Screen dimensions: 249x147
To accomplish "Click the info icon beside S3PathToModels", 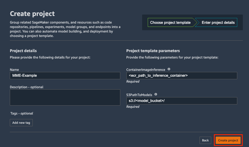I will pos(156,94).
